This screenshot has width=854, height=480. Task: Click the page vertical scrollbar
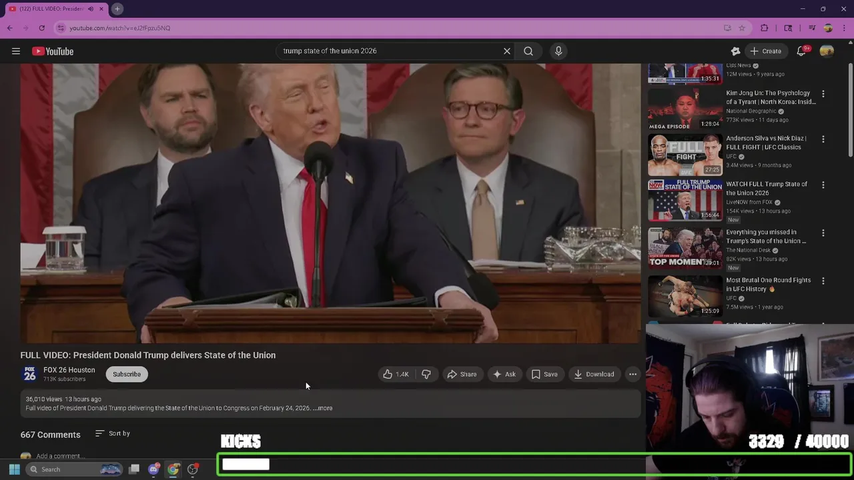pos(850,110)
